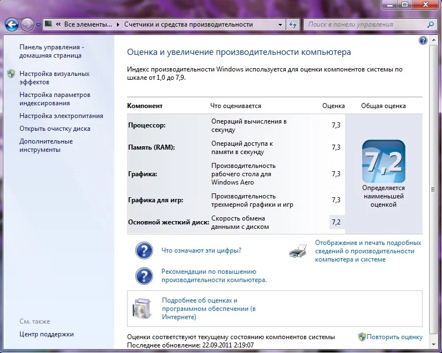Click the Back navigation arrow button
Viewport: 442px width, 353px height.
point(12,24)
